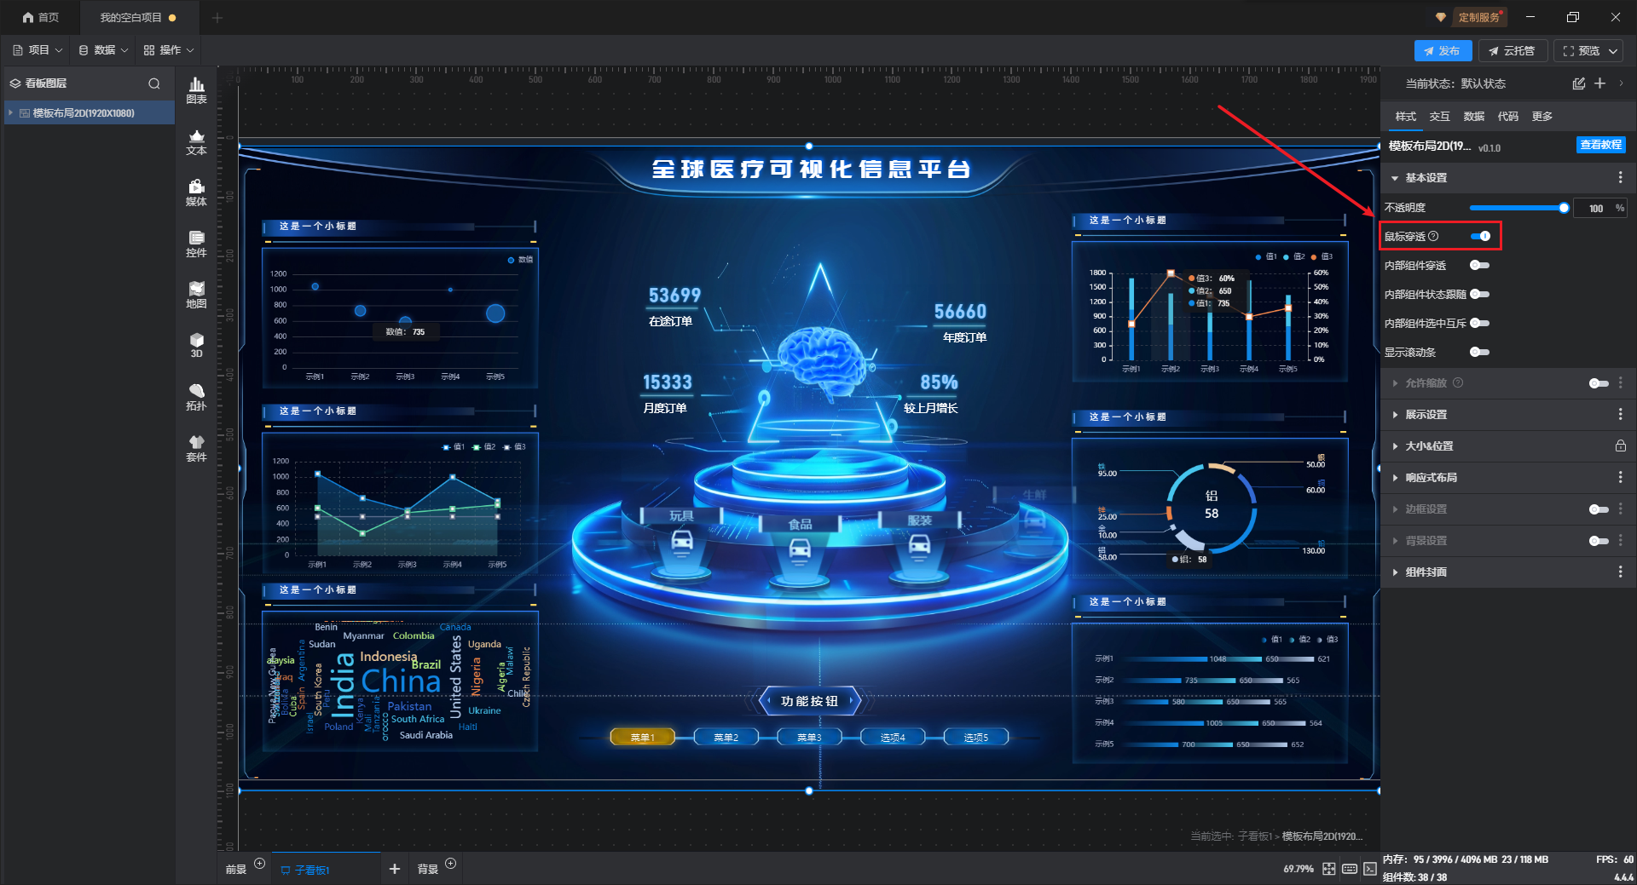Viewport: 1637px width, 885px height.
Task: Click the 不透明度 slider handle
Action: 1564,208
